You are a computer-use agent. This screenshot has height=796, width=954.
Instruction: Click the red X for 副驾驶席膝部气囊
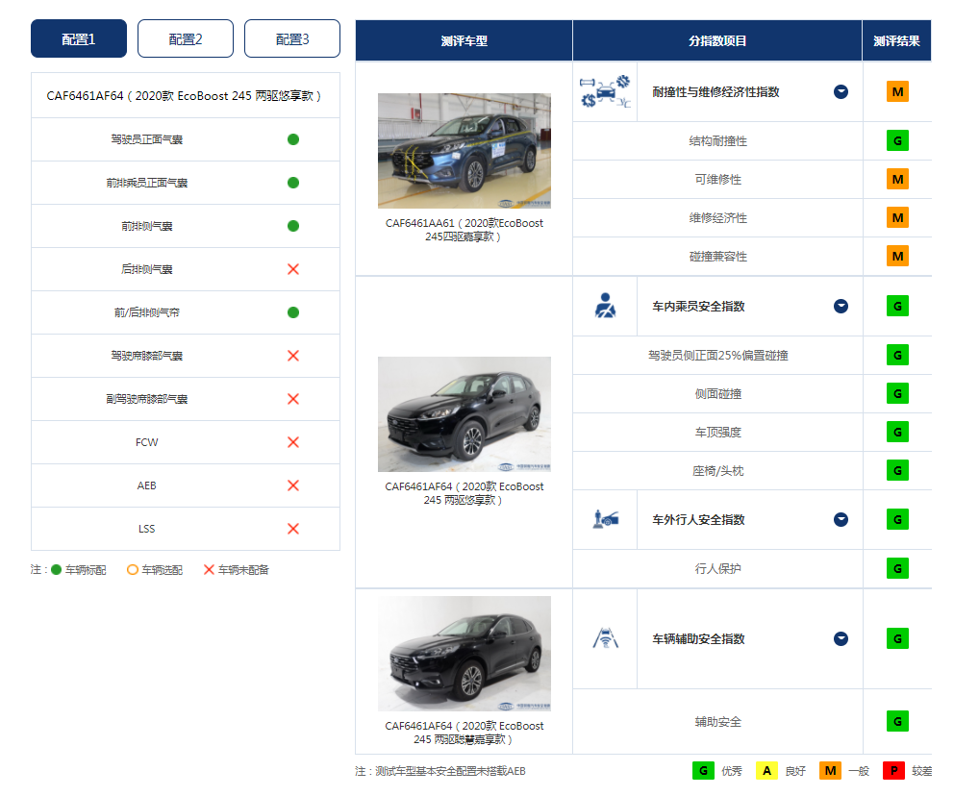coord(293,399)
